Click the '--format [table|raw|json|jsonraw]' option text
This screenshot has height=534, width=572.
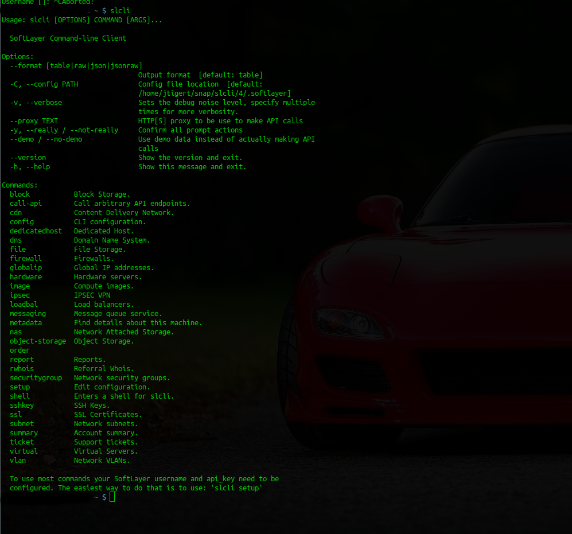coord(76,66)
